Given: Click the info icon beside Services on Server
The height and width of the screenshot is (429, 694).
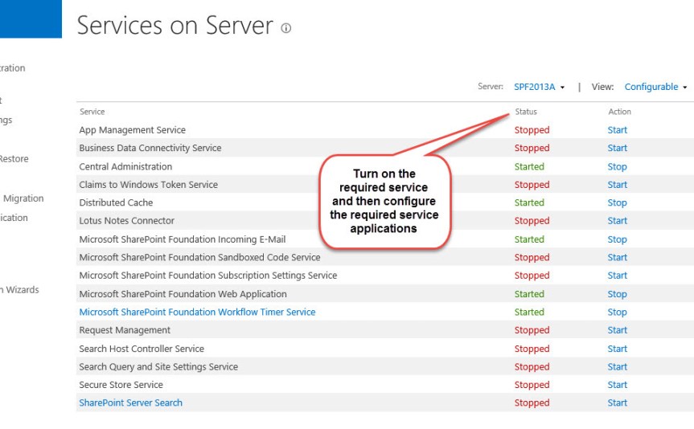Looking at the screenshot, I should pos(286,28).
